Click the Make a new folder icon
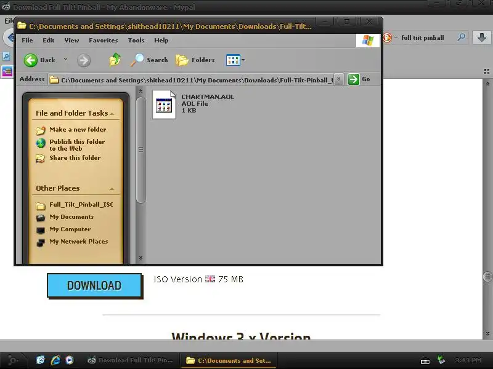The image size is (493, 369). [41, 130]
